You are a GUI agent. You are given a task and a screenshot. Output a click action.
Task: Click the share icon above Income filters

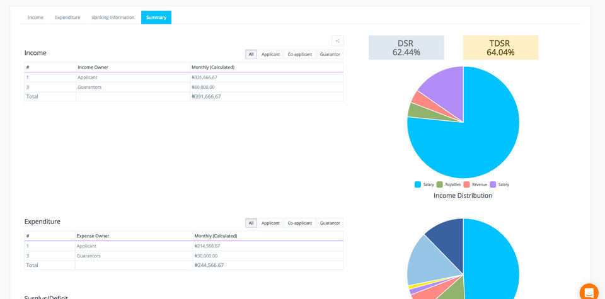tap(337, 41)
